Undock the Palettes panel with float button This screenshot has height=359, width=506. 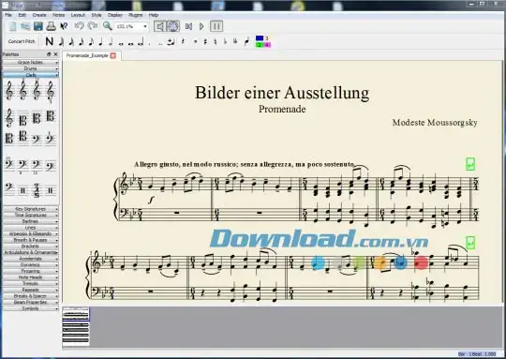(x=49, y=54)
